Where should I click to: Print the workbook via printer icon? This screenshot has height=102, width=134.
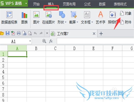[x=19, y=33]
